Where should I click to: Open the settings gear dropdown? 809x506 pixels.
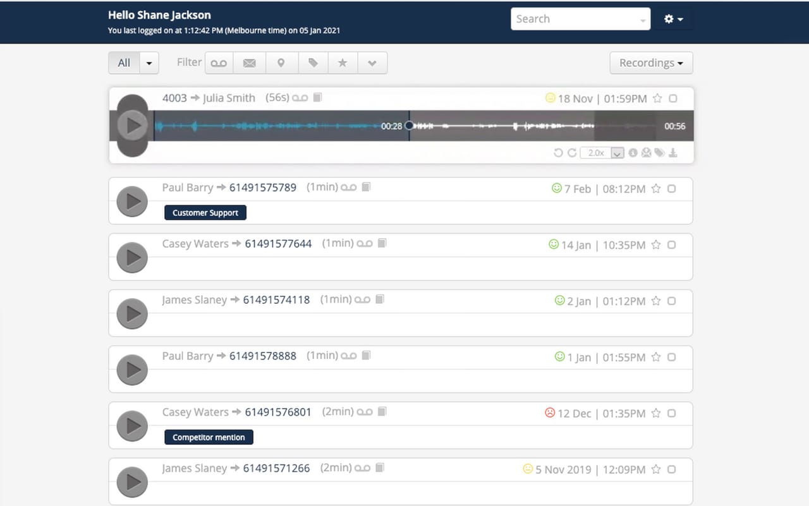(674, 19)
